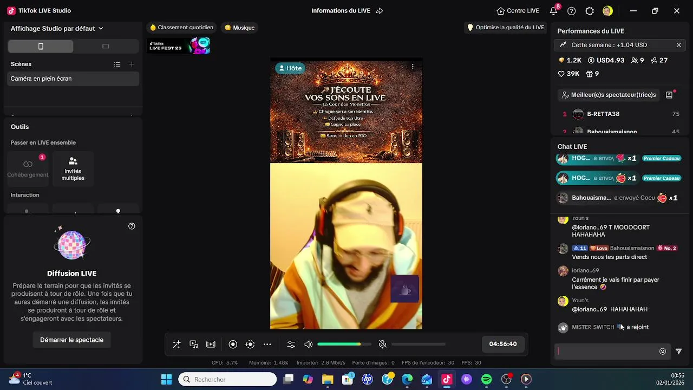Screen dimensions: 693x390
Task: Open Cohébergement tool
Action: pyautogui.click(x=28, y=168)
